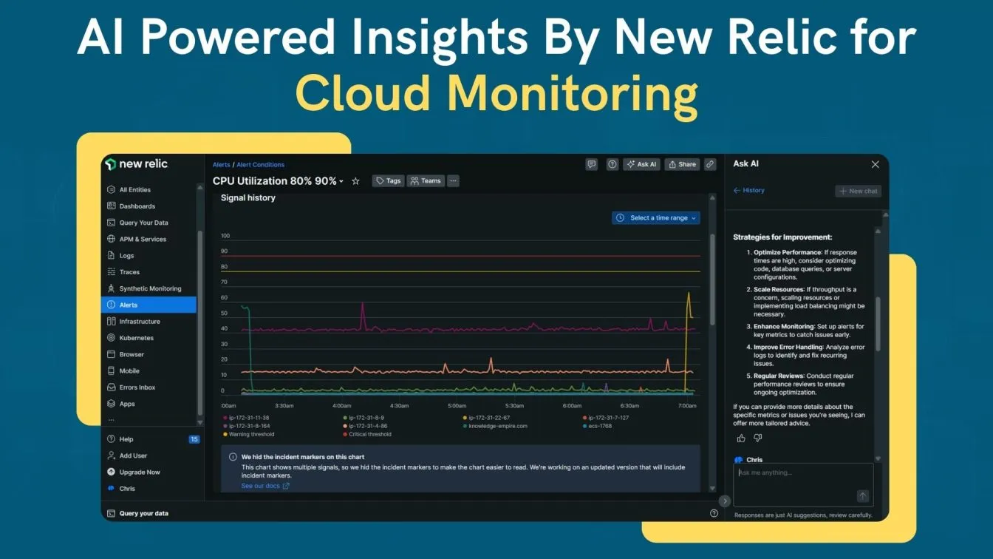Toggle the ip-172-31-11-38 series in the legend
The height and width of the screenshot is (559, 993).
tap(248, 418)
